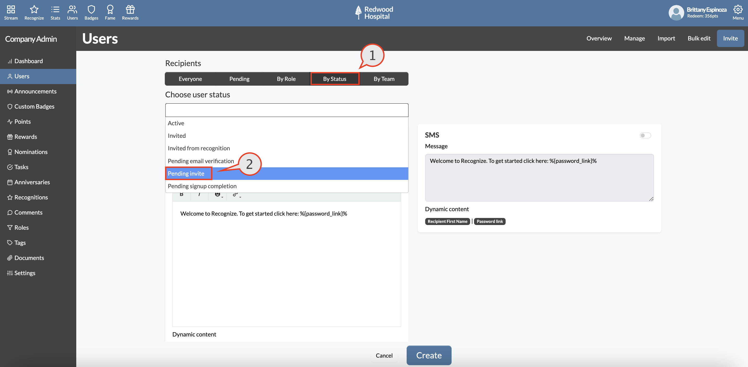This screenshot has height=367, width=748.
Task: Click the Cancel button
Action: 384,356
